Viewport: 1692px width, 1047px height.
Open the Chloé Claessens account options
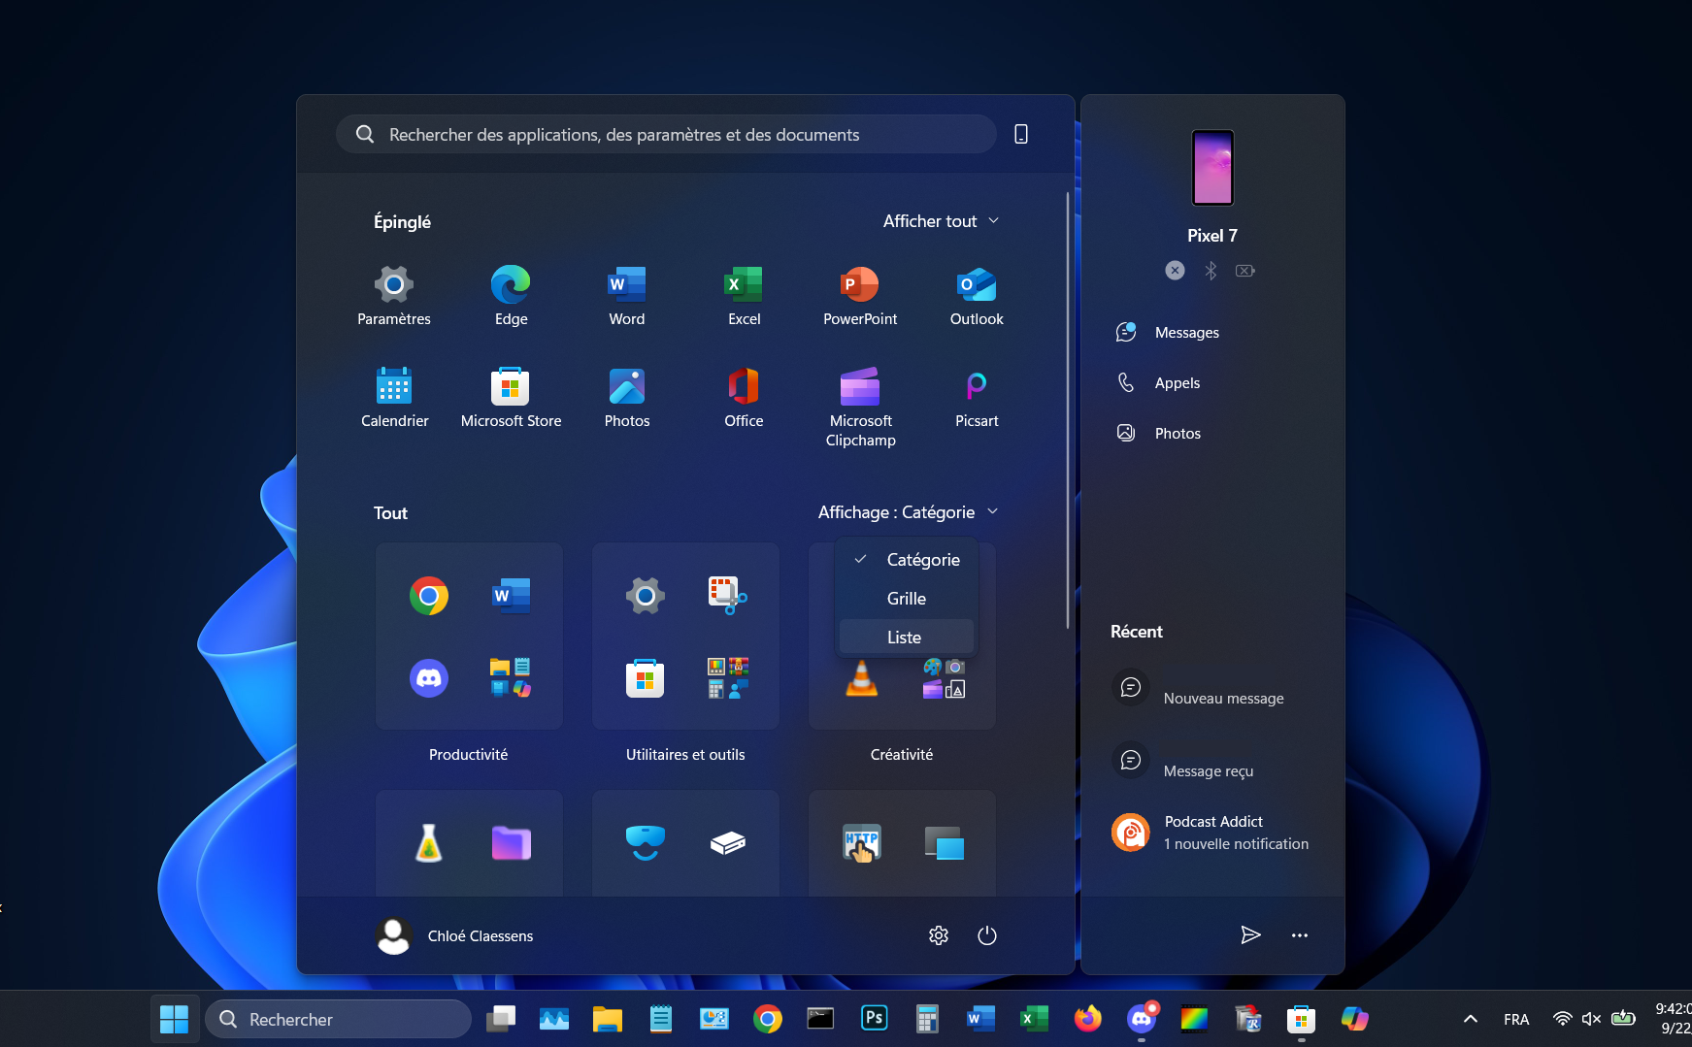[454, 935]
